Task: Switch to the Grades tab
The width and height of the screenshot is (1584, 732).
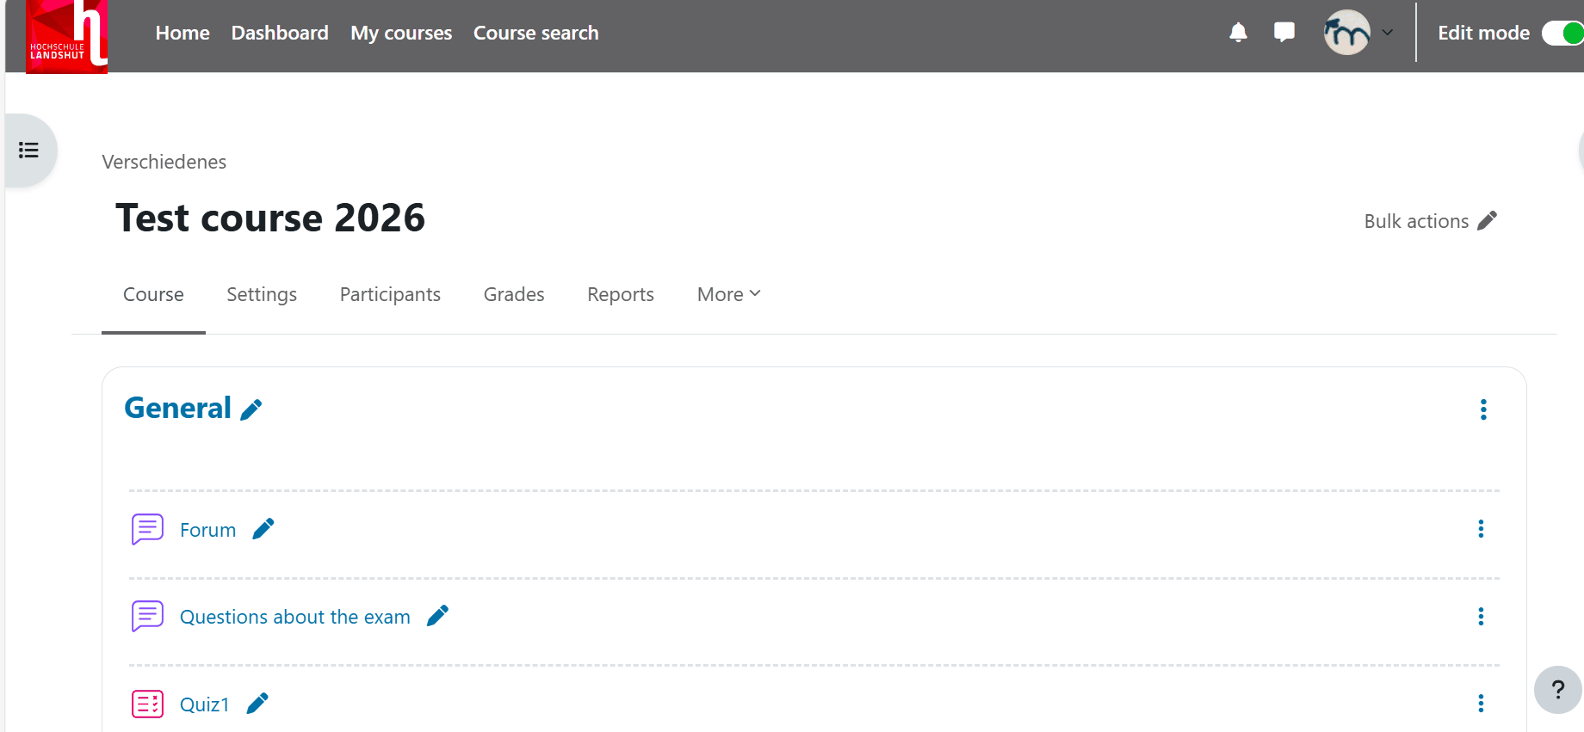Action: pyautogui.click(x=514, y=294)
